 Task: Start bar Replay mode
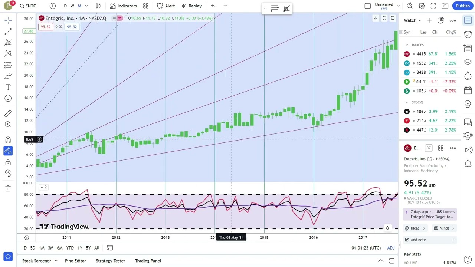(191, 6)
